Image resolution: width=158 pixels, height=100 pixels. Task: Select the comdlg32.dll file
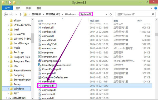coord(50,44)
